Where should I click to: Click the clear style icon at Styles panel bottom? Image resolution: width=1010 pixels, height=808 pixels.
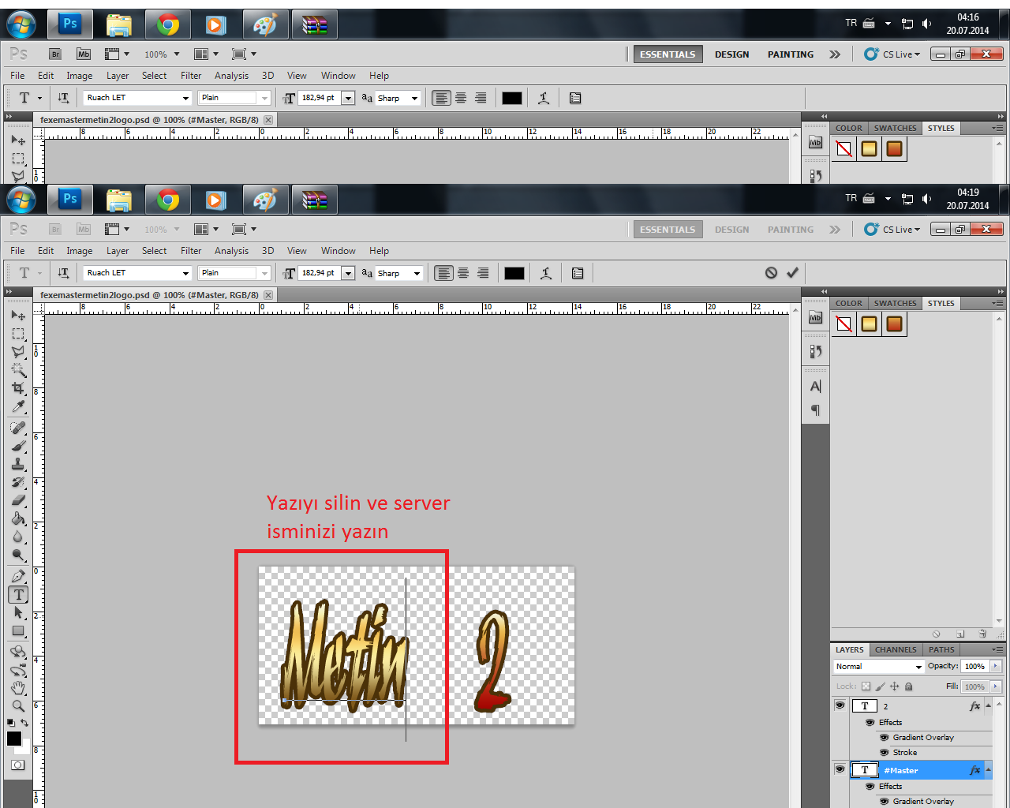(937, 634)
